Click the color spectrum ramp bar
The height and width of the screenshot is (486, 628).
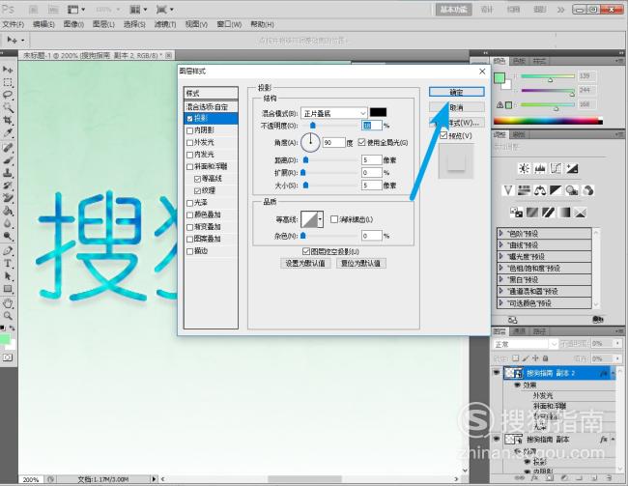pos(548,121)
